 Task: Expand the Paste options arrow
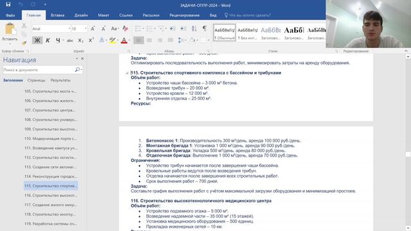click(10, 43)
